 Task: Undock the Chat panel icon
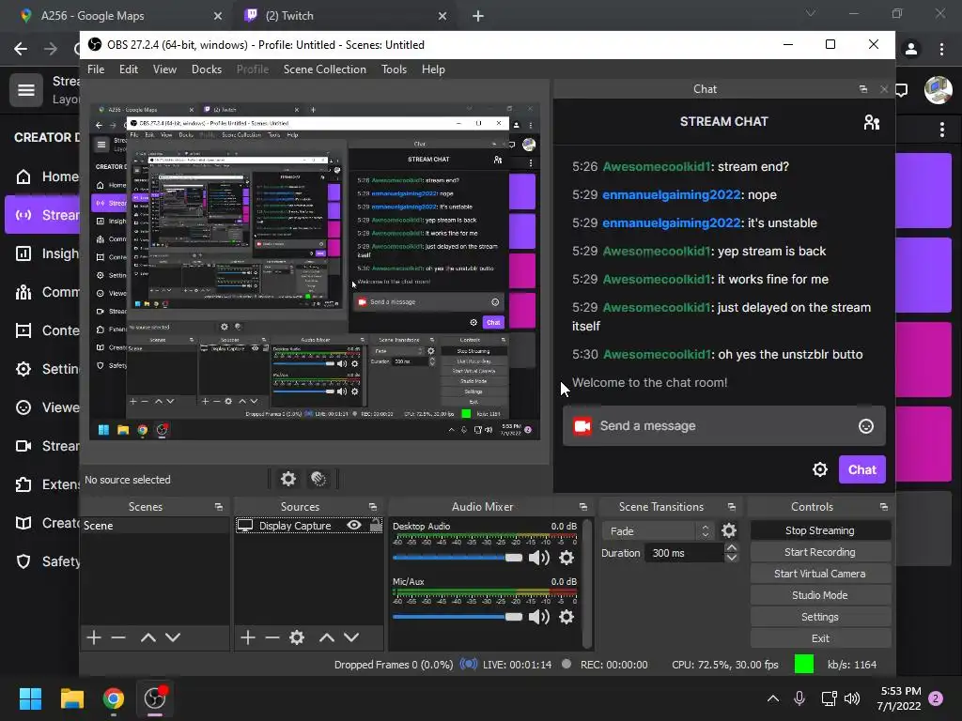pos(863,89)
